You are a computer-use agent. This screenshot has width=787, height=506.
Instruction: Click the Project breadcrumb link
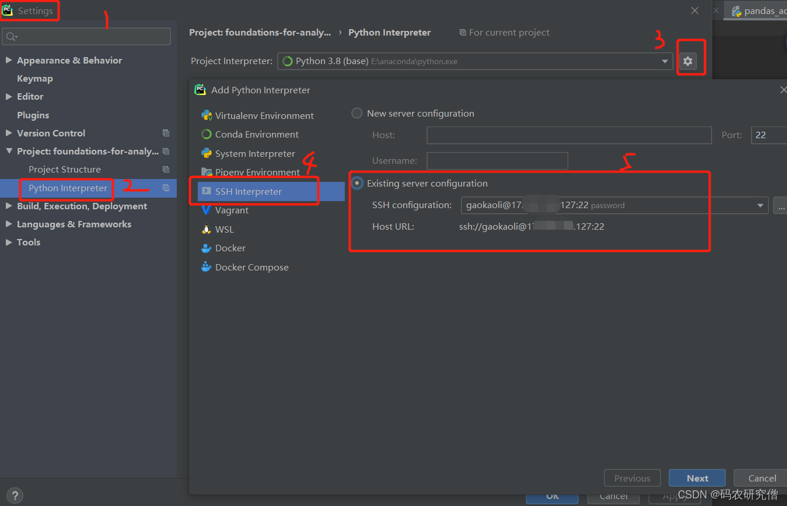click(x=260, y=33)
